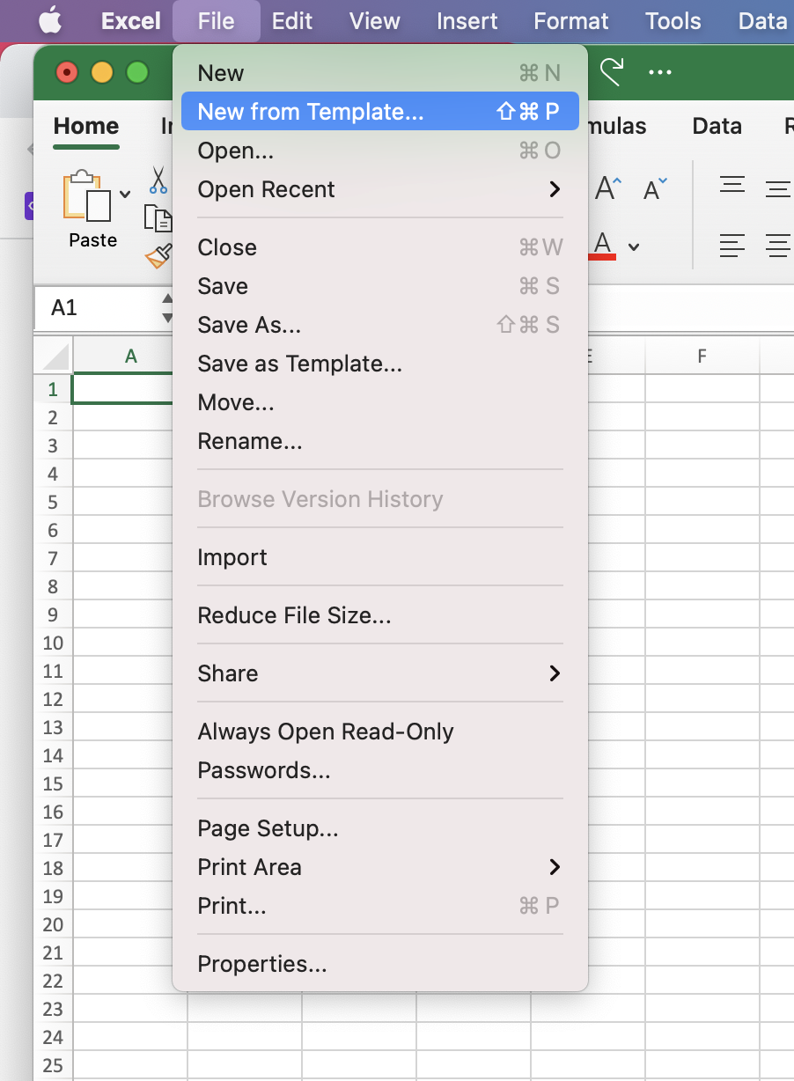Close the File menu via its title
This screenshot has width=794, height=1081.
(x=217, y=20)
